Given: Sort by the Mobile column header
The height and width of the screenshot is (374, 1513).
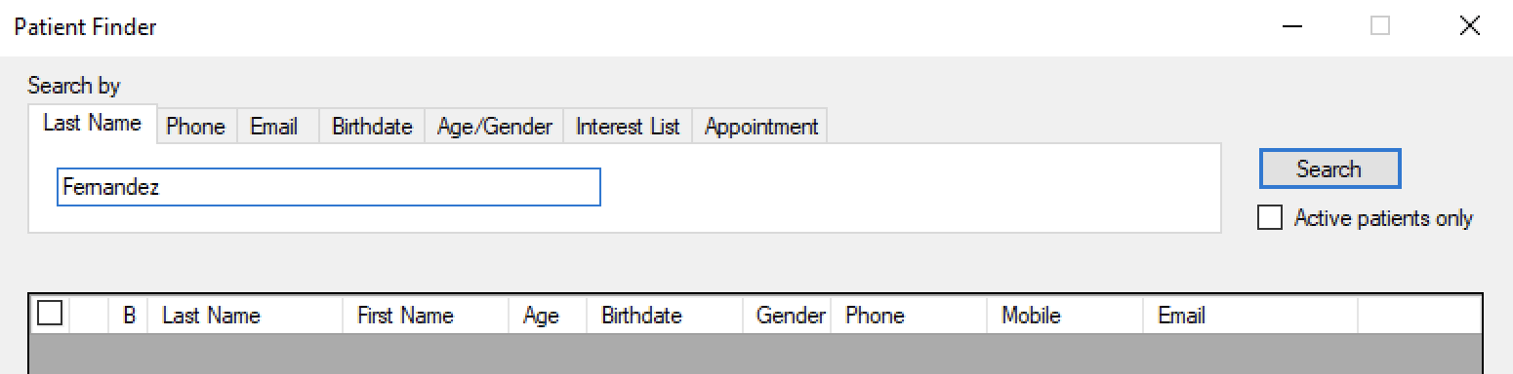Looking at the screenshot, I should 1065,315.
